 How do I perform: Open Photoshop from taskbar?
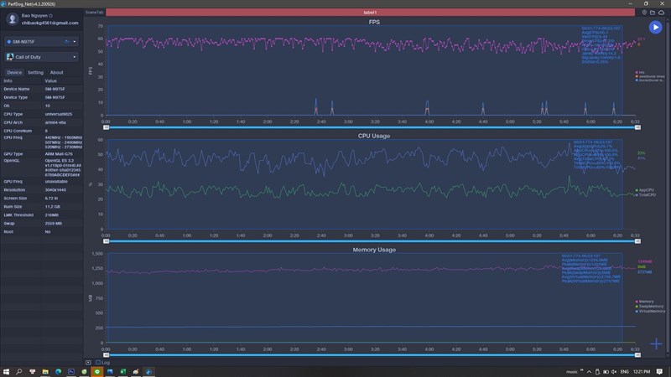pyautogui.click(x=71, y=371)
